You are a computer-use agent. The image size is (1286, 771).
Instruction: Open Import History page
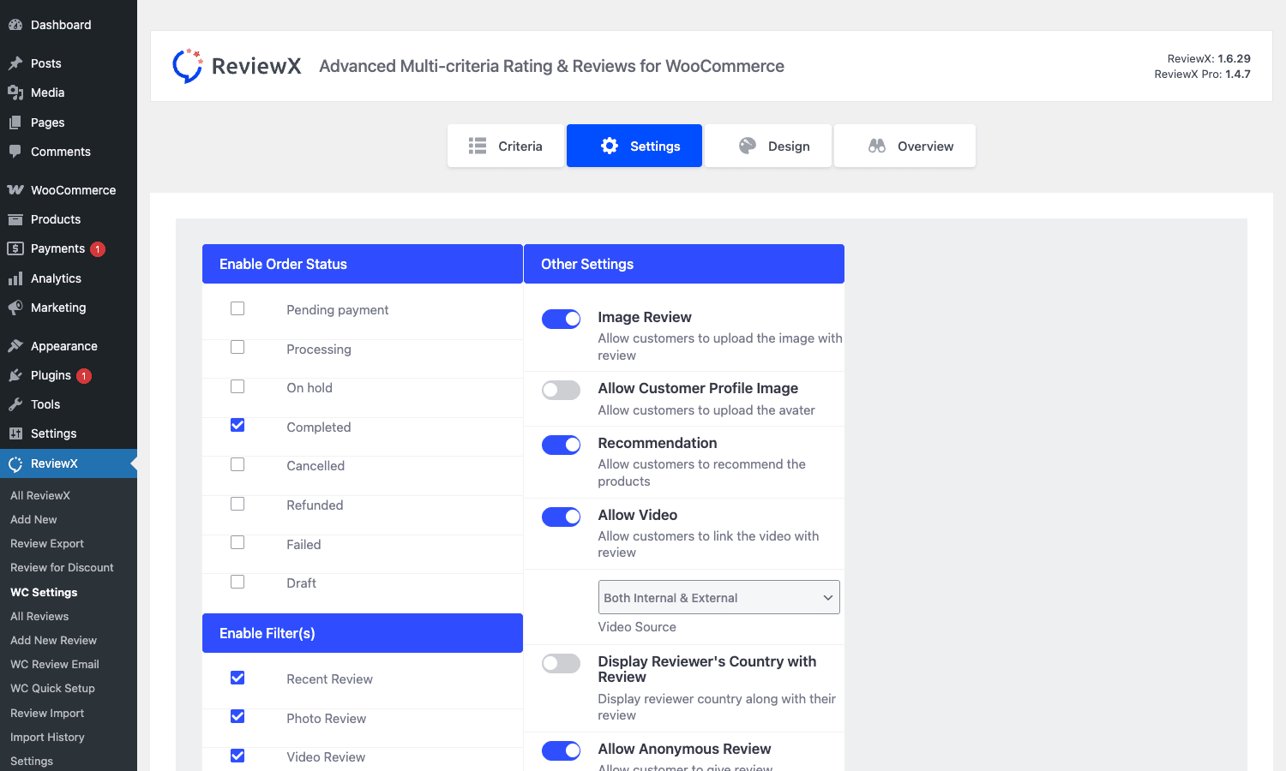(47, 737)
